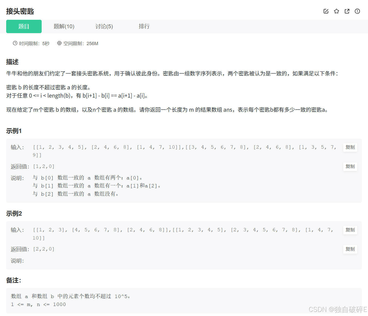Switch to the 排行 tab
The width and height of the screenshot is (368, 316).
[x=144, y=26]
